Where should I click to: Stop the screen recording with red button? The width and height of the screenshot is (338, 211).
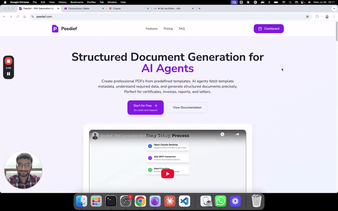point(9,61)
